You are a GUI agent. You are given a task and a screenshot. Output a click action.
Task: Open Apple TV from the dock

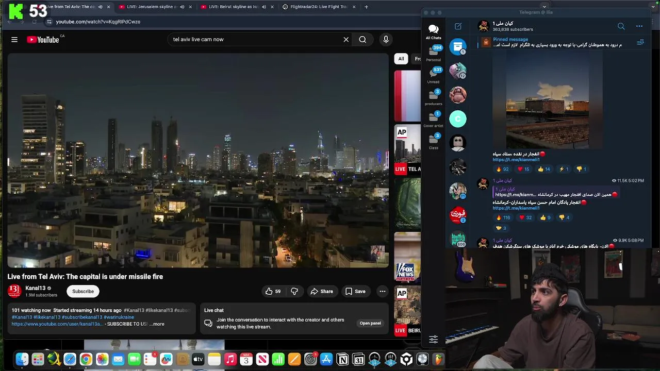pyautogui.click(x=198, y=360)
